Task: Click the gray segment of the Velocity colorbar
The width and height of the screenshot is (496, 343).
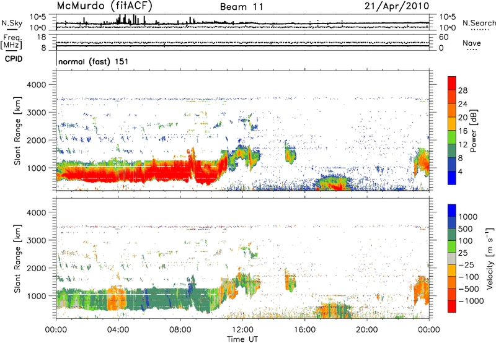Action: (x=452, y=259)
